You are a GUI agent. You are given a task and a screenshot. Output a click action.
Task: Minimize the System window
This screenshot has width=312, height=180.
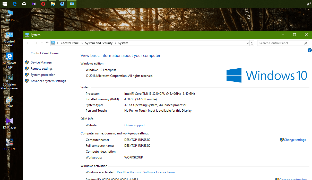(x=283, y=35)
